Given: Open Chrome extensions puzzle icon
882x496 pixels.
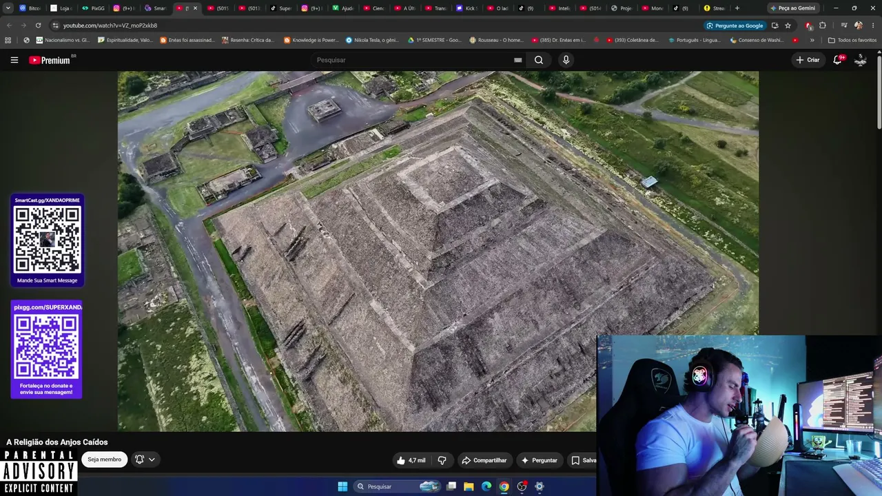Looking at the screenshot, I should [x=823, y=25].
